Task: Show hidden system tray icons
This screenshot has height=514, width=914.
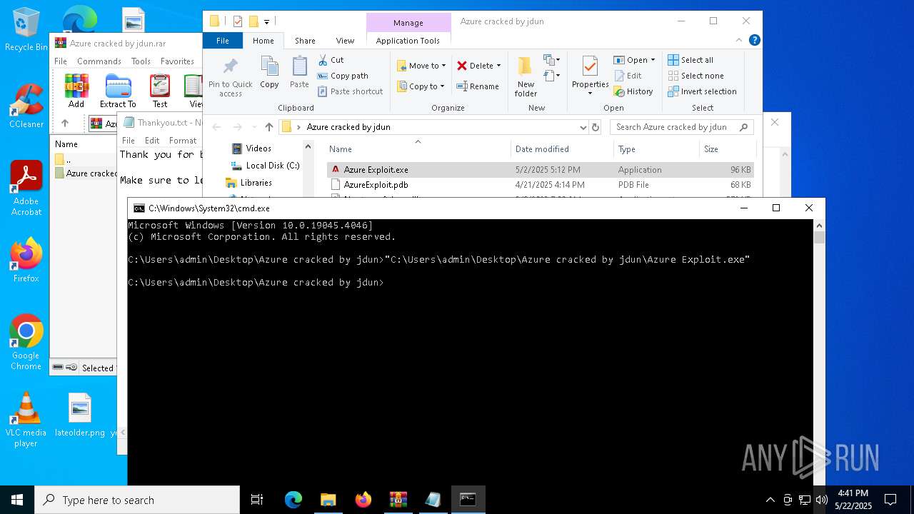Action: [770, 500]
